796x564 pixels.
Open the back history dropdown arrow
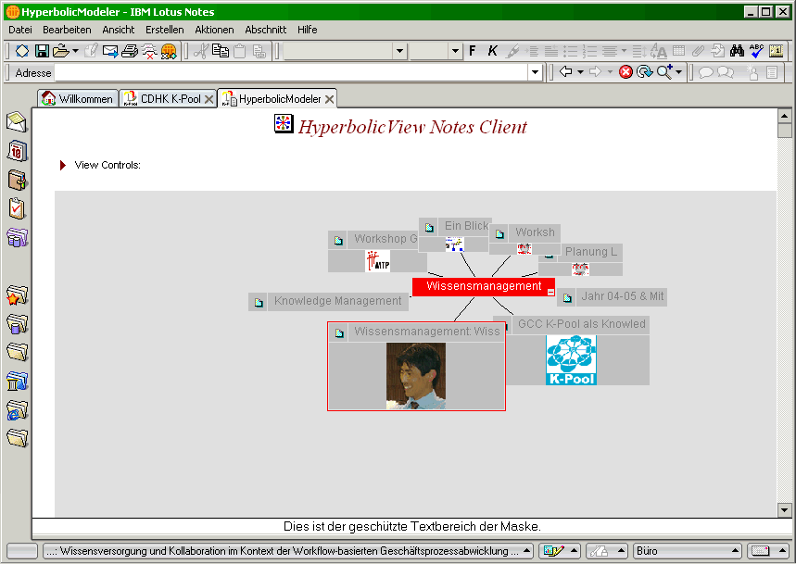coord(580,72)
